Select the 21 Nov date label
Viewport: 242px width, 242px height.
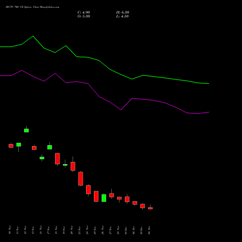point(79,230)
